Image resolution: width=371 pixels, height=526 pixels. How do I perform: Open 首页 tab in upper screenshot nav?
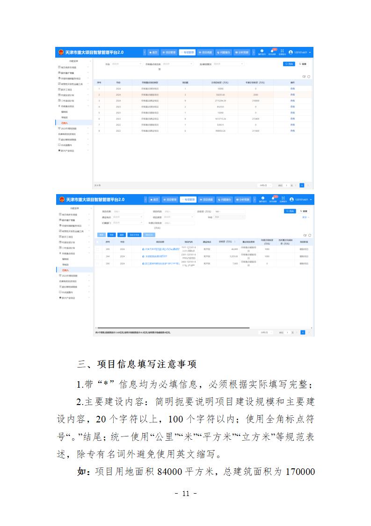click(x=153, y=53)
